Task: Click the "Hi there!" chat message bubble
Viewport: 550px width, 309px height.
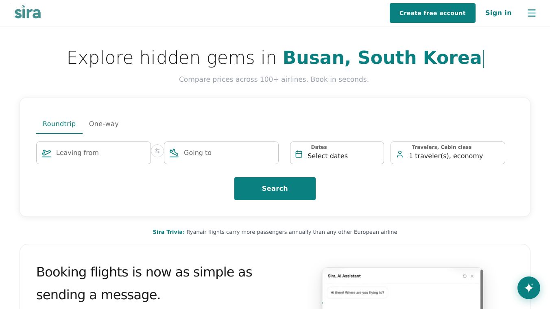Action: [357, 292]
